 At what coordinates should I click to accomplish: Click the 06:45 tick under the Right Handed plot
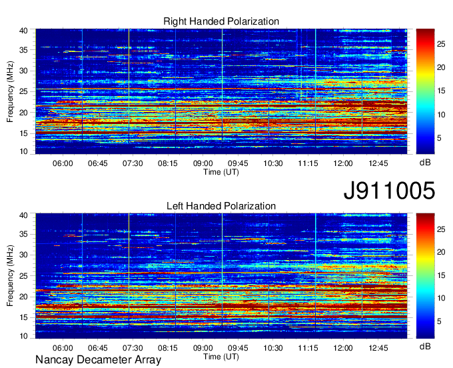click(98, 163)
